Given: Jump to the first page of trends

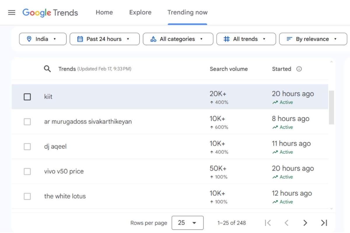Looking at the screenshot, I should (x=268, y=223).
